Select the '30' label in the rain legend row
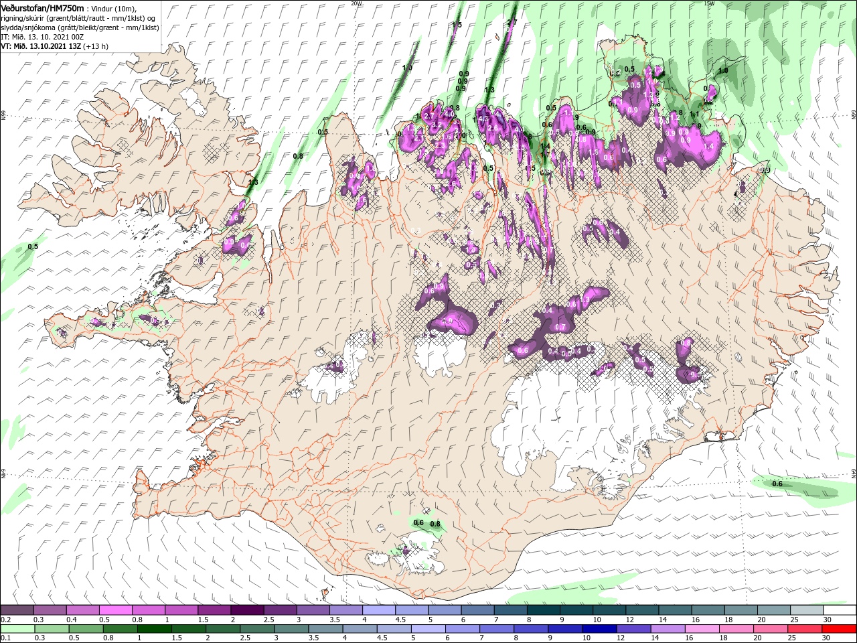Image resolution: width=857 pixels, height=643 pixels. point(828,638)
